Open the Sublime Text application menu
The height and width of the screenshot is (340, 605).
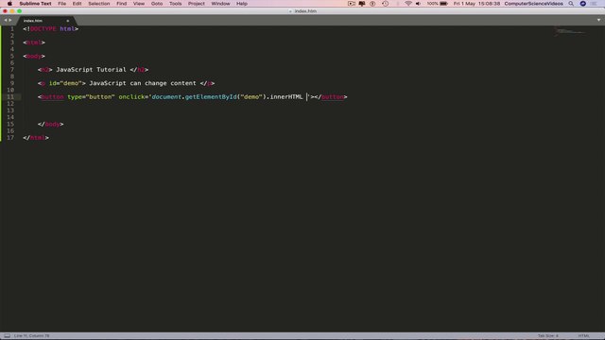coord(35,4)
